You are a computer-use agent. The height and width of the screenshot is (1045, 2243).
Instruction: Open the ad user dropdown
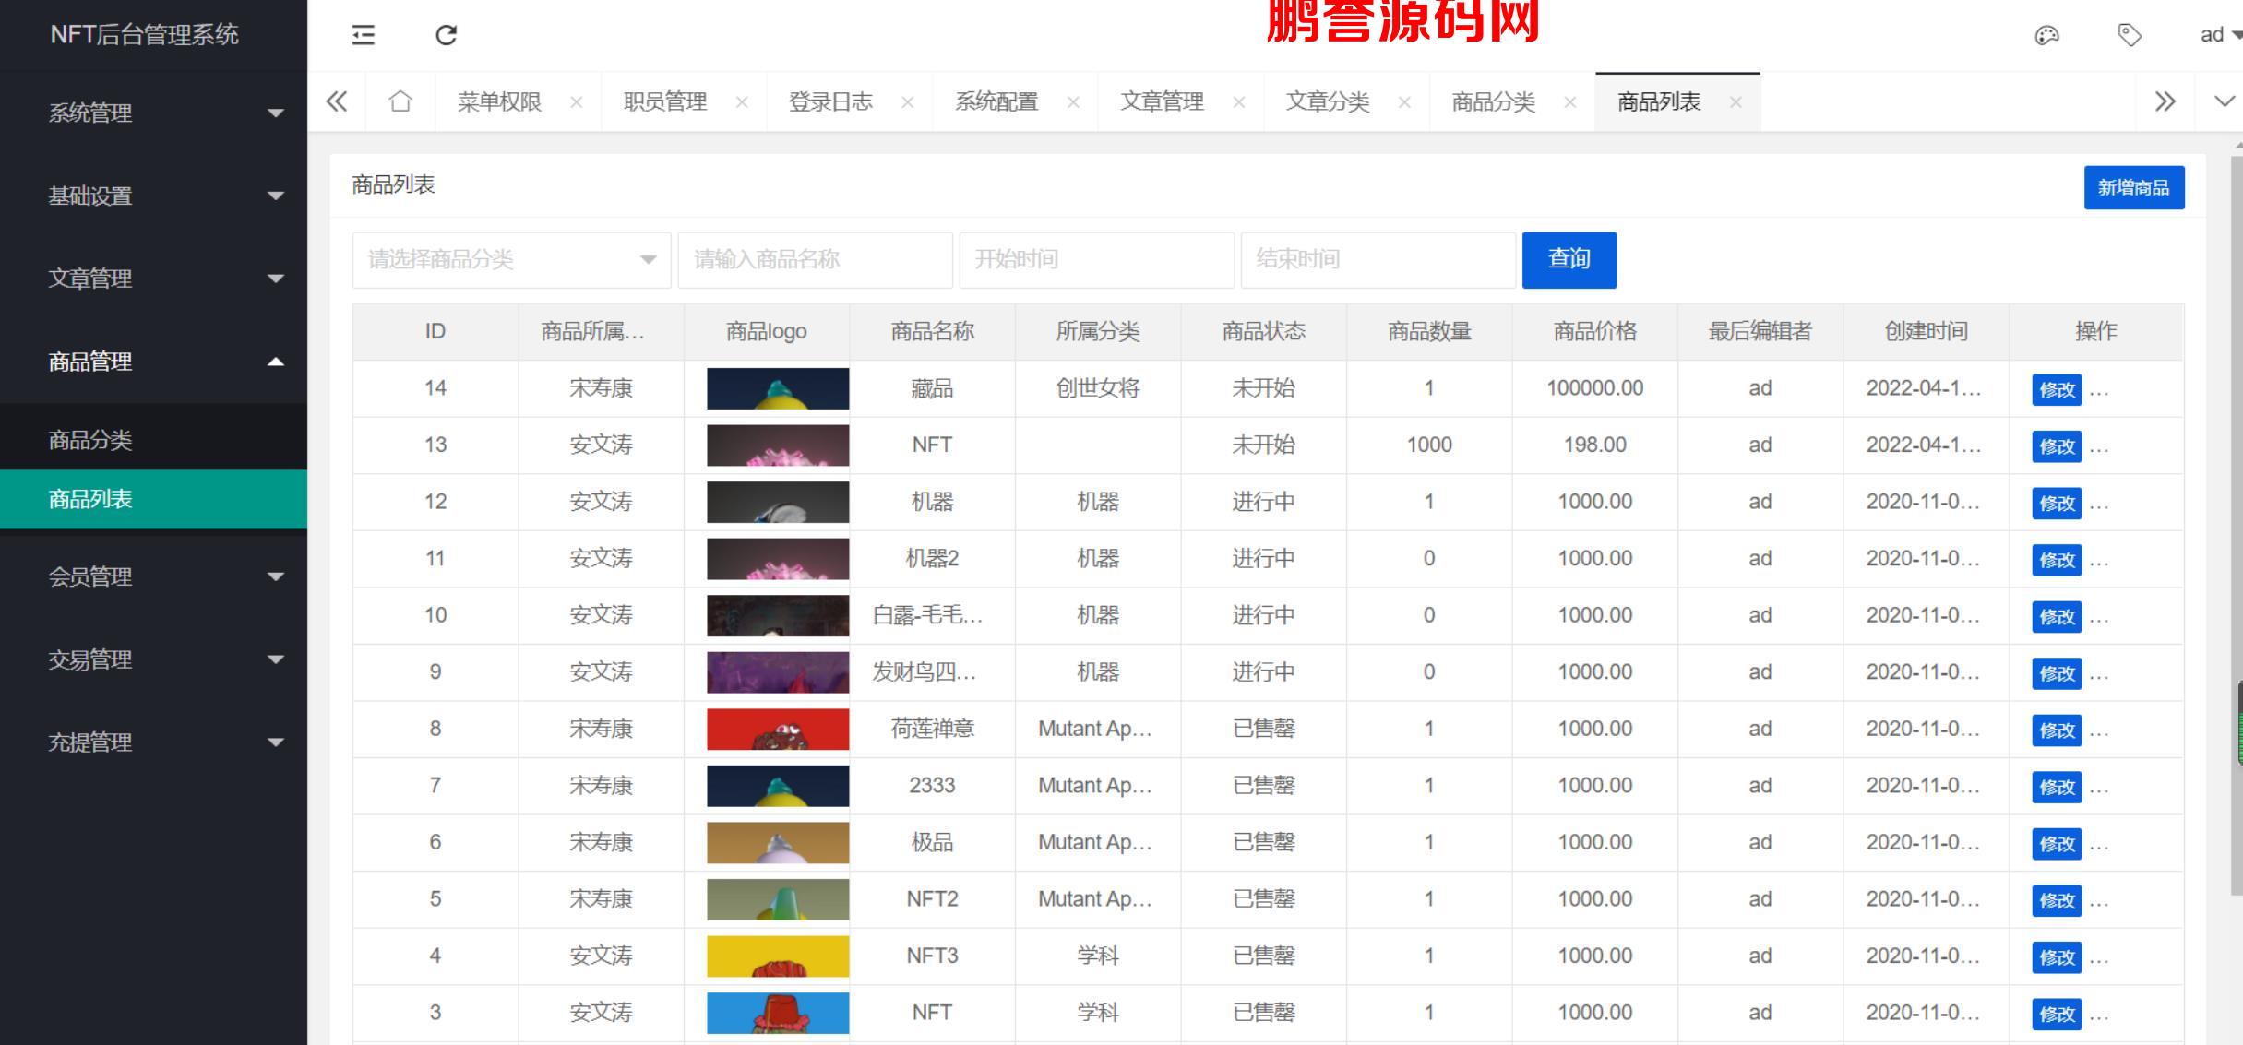[2221, 35]
